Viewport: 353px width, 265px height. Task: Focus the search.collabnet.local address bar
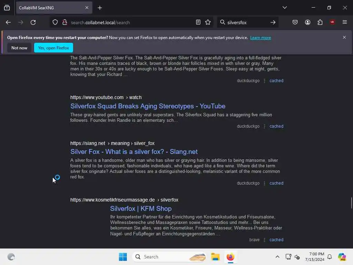pos(131,22)
